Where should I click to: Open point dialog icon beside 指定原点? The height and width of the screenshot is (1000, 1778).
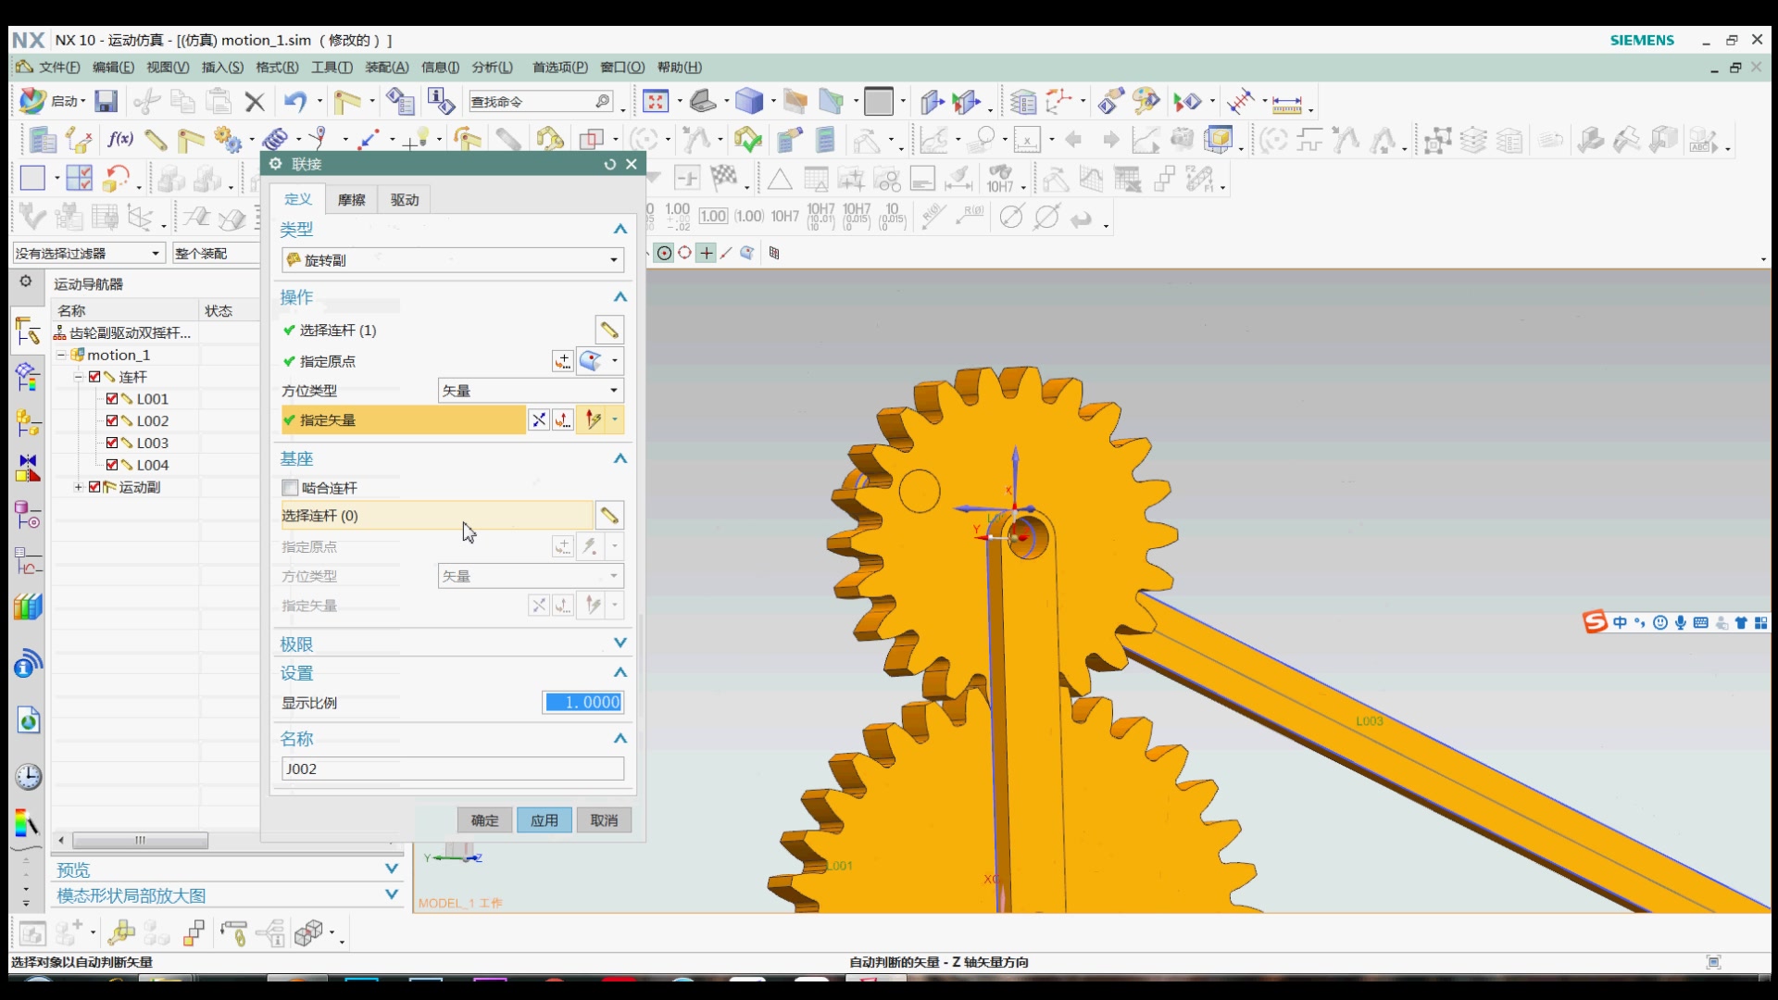pyautogui.click(x=562, y=361)
